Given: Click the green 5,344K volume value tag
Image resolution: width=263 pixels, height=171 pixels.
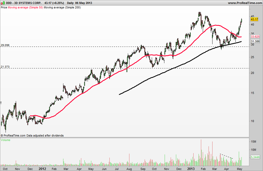Looking at the screenshot, I should [255, 157].
